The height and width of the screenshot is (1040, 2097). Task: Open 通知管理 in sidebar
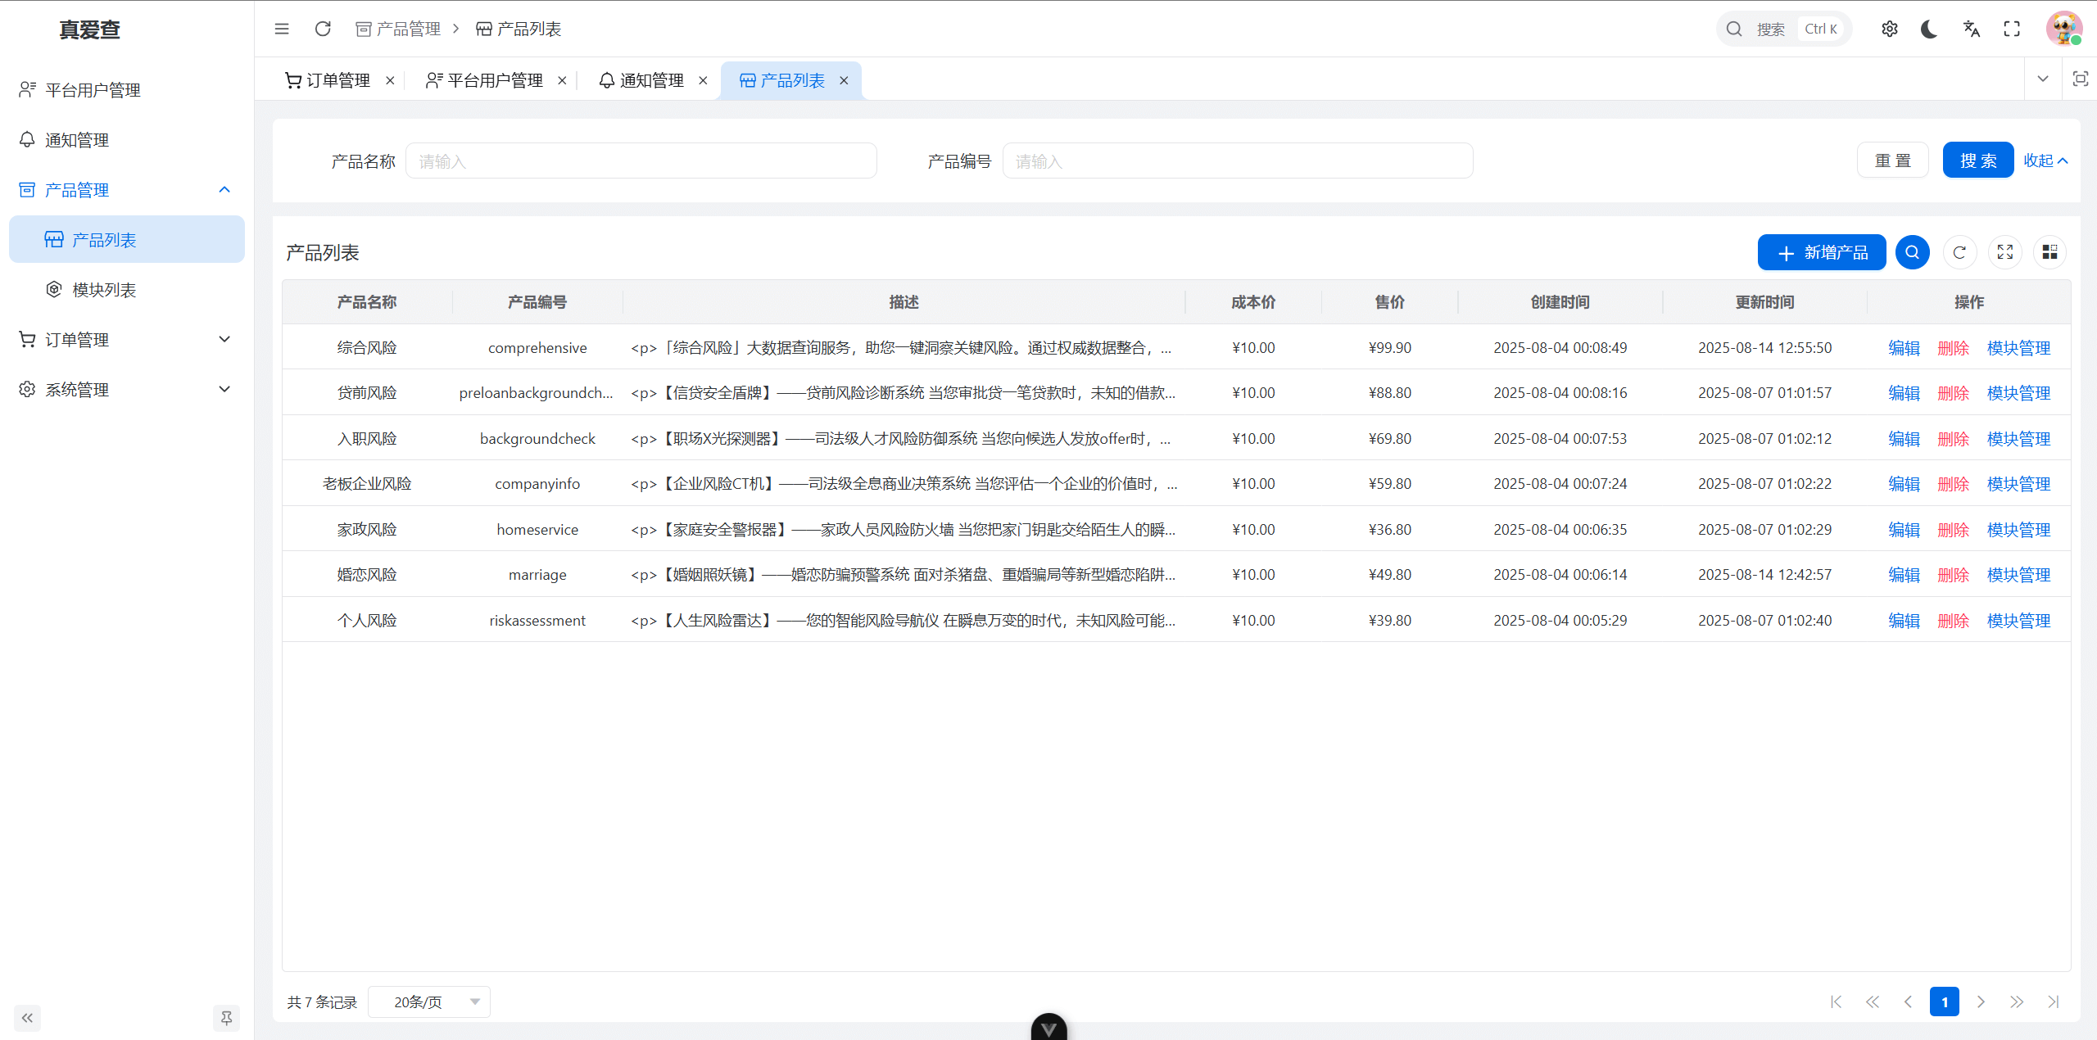(x=127, y=140)
